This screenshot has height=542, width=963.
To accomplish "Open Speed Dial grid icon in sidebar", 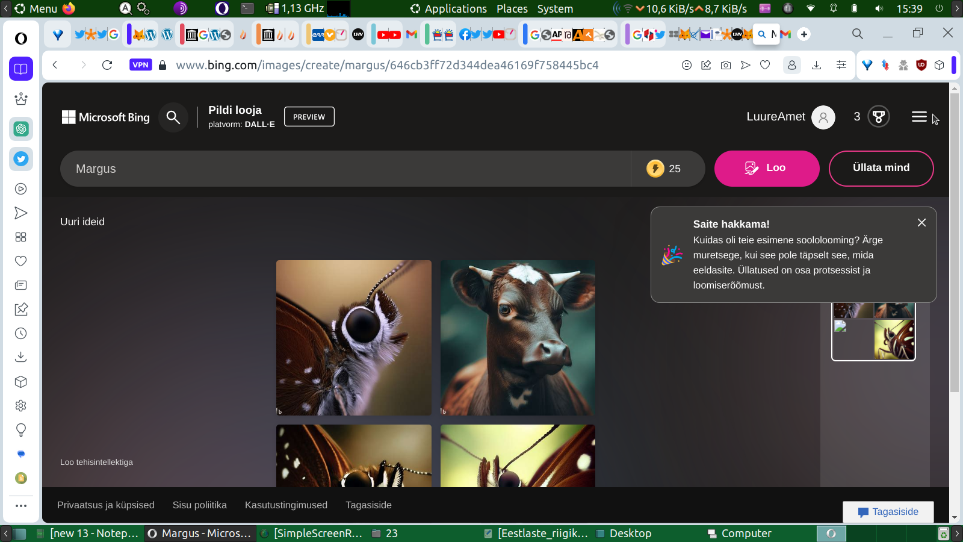I will pos(21,237).
